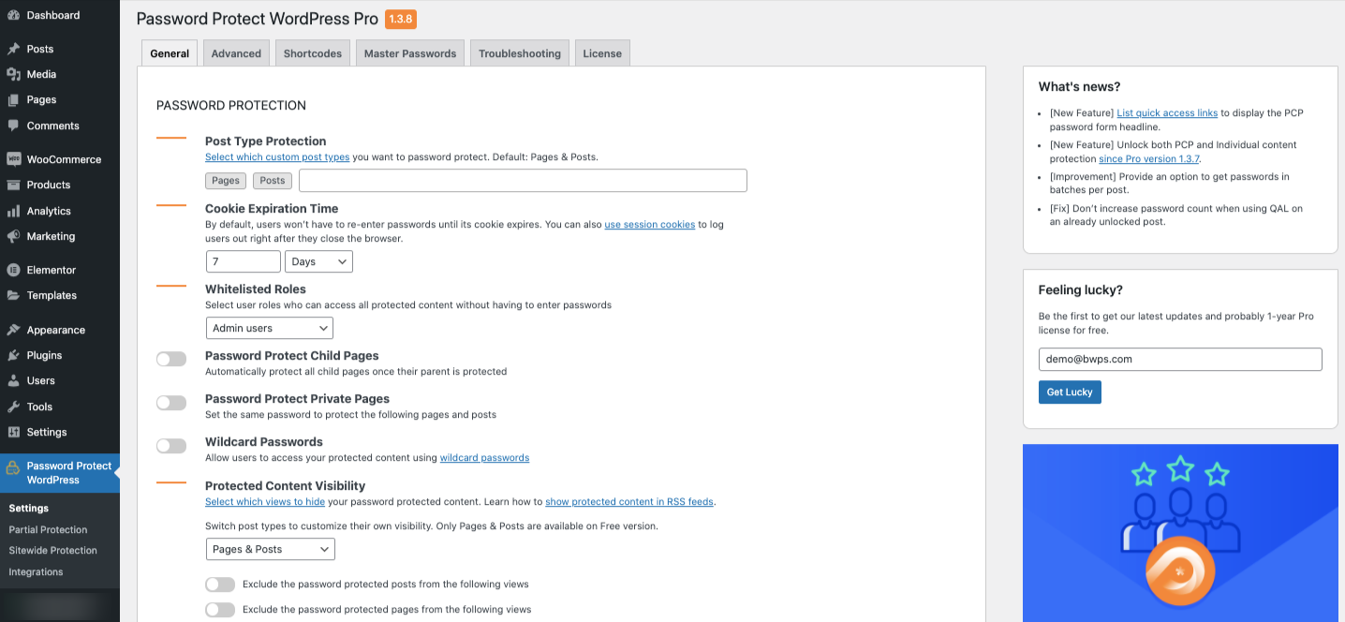Enable Password Protect Child Pages toggle
Screen dimensions: 1345x622
171,359
